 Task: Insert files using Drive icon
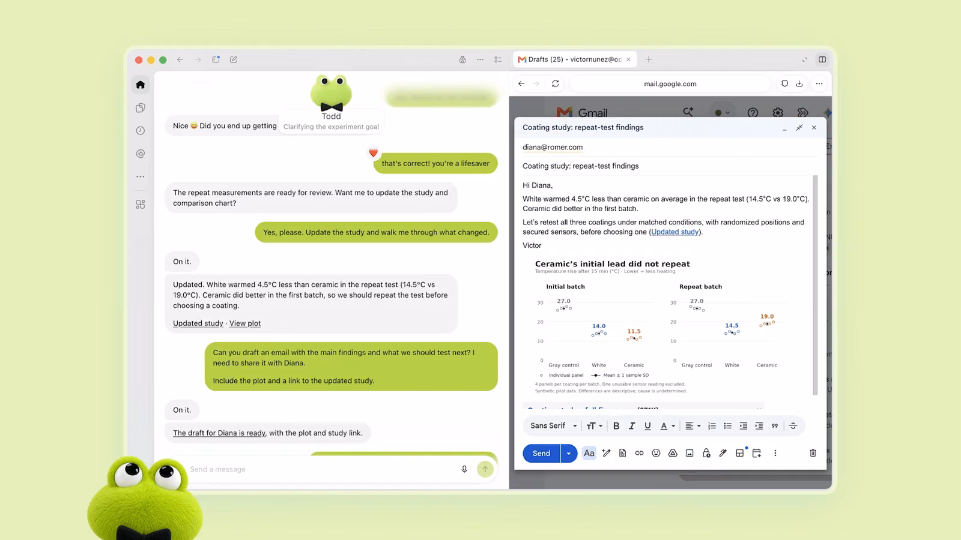[x=673, y=454]
